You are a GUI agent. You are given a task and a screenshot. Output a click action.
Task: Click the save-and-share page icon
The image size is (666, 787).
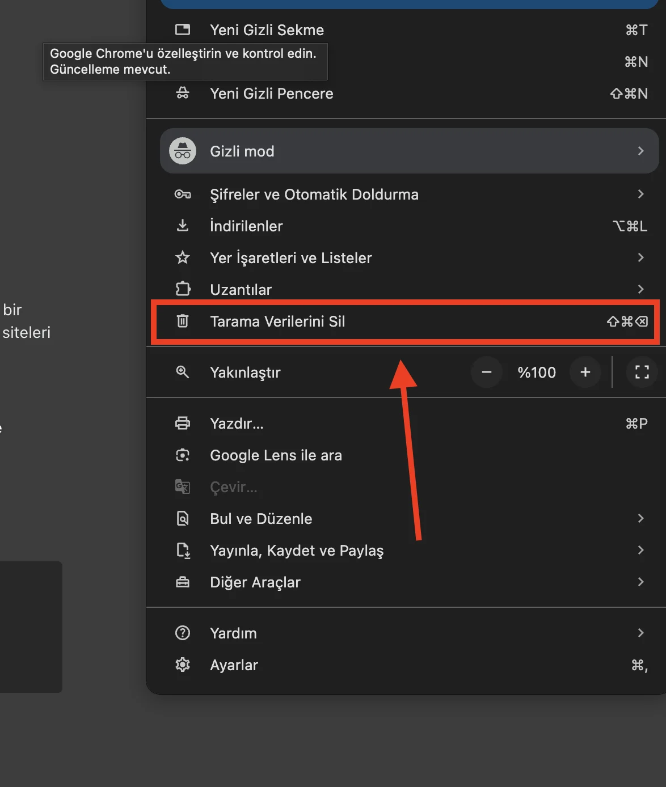[183, 550]
